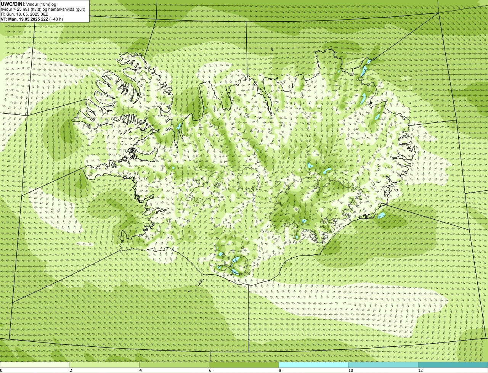Click the scale label '12'
This screenshot has width=488, height=373.
420,370
